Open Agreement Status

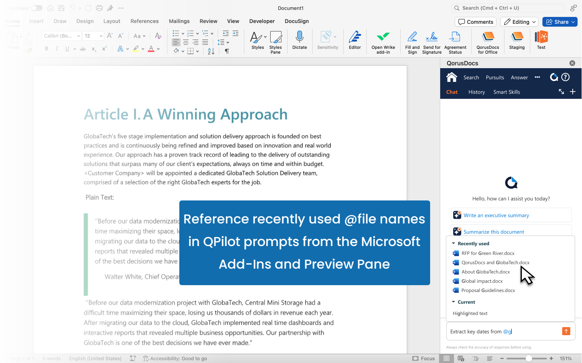tap(455, 42)
